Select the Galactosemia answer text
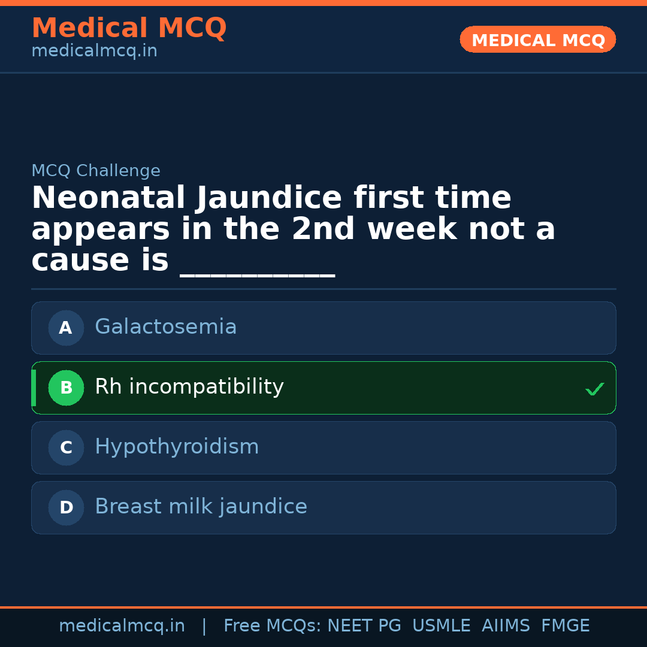The image size is (647, 647). 165,327
